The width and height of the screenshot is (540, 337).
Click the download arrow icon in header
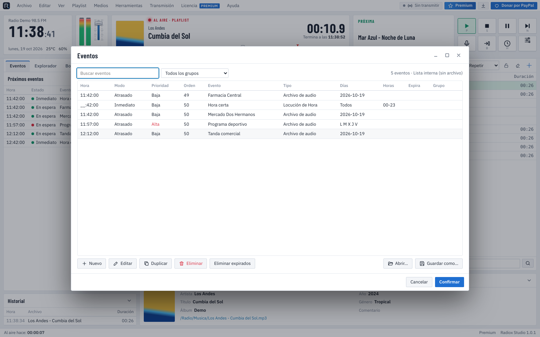point(483,6)
